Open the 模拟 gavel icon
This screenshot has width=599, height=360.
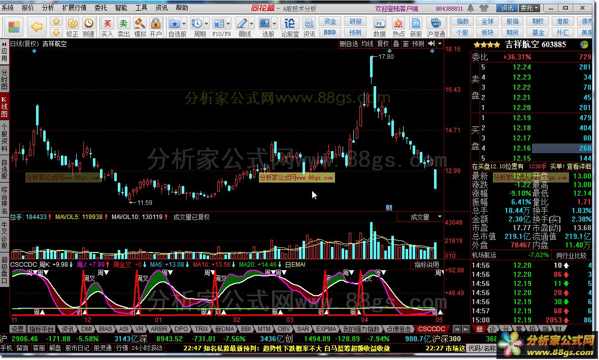pyautogui.click(x=140, y=24)
